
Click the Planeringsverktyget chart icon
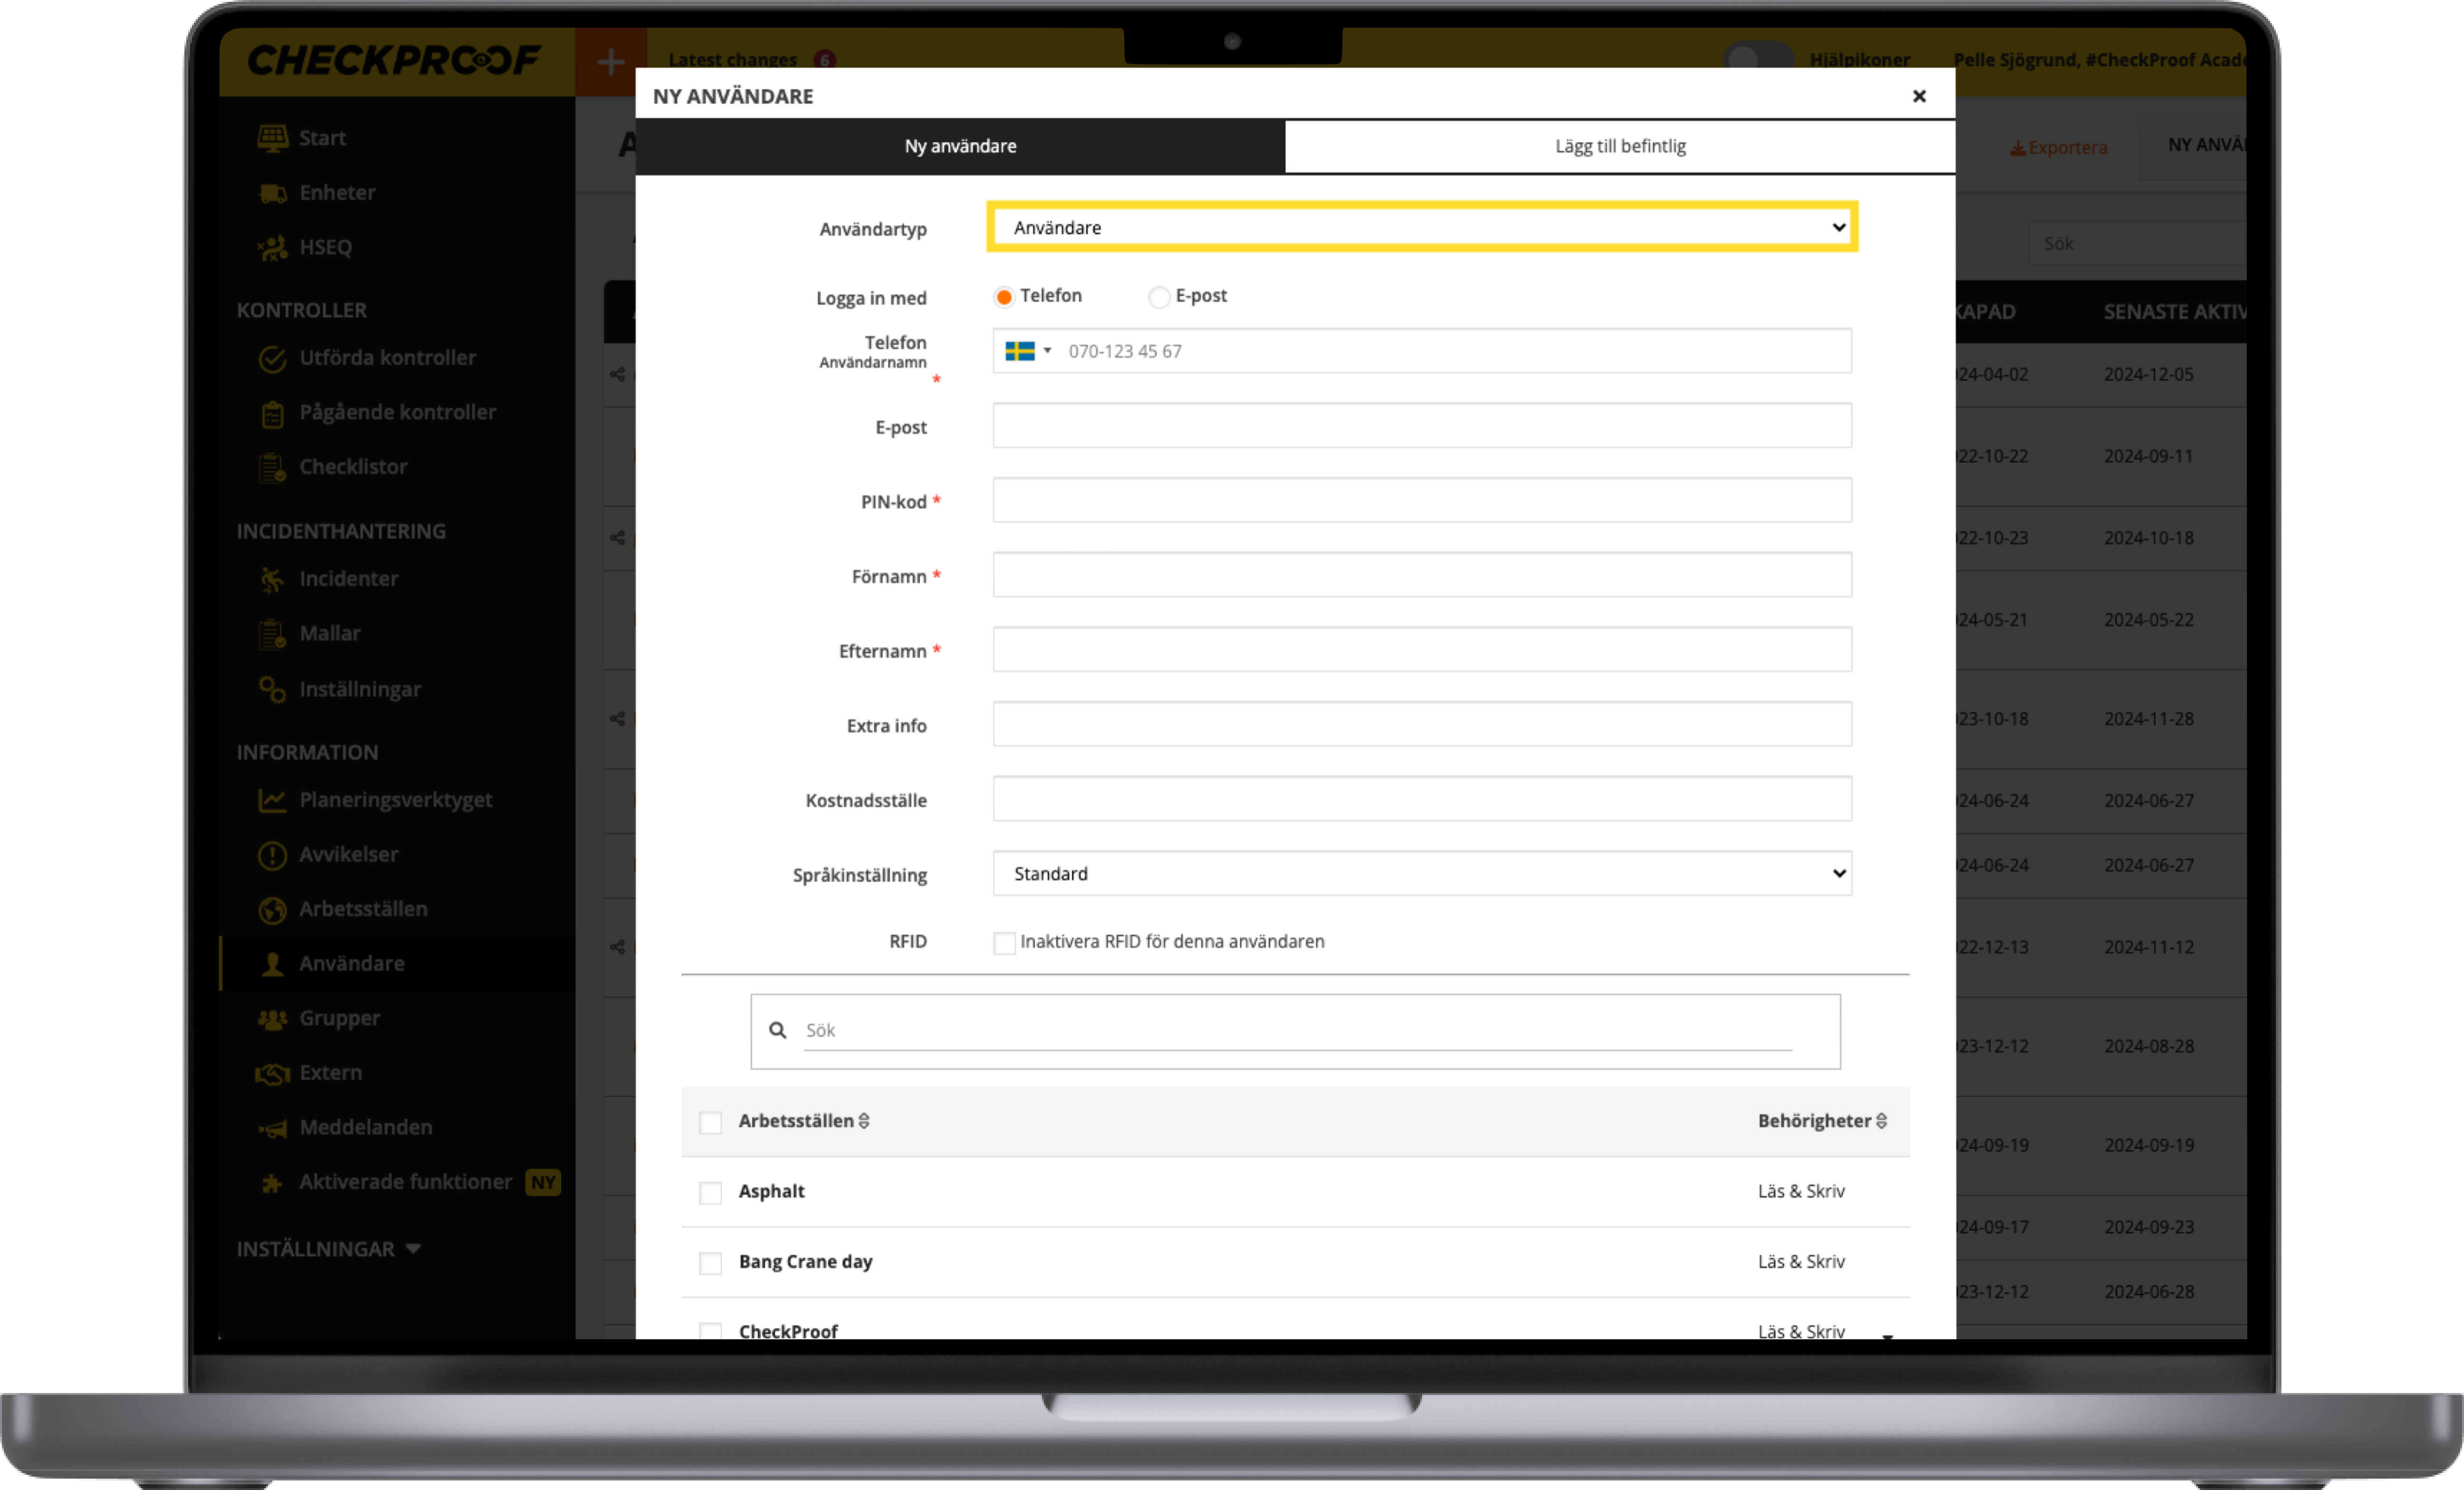pyautogui.click(x=272, y=800)
